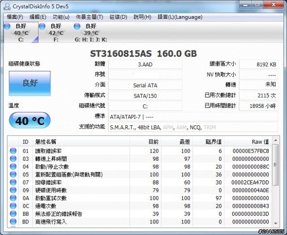Image resolution: width=287 pixels, height=235 pixels.
Task: Click raw value 00000E57FBC8
Action: [x=251, y=151]
